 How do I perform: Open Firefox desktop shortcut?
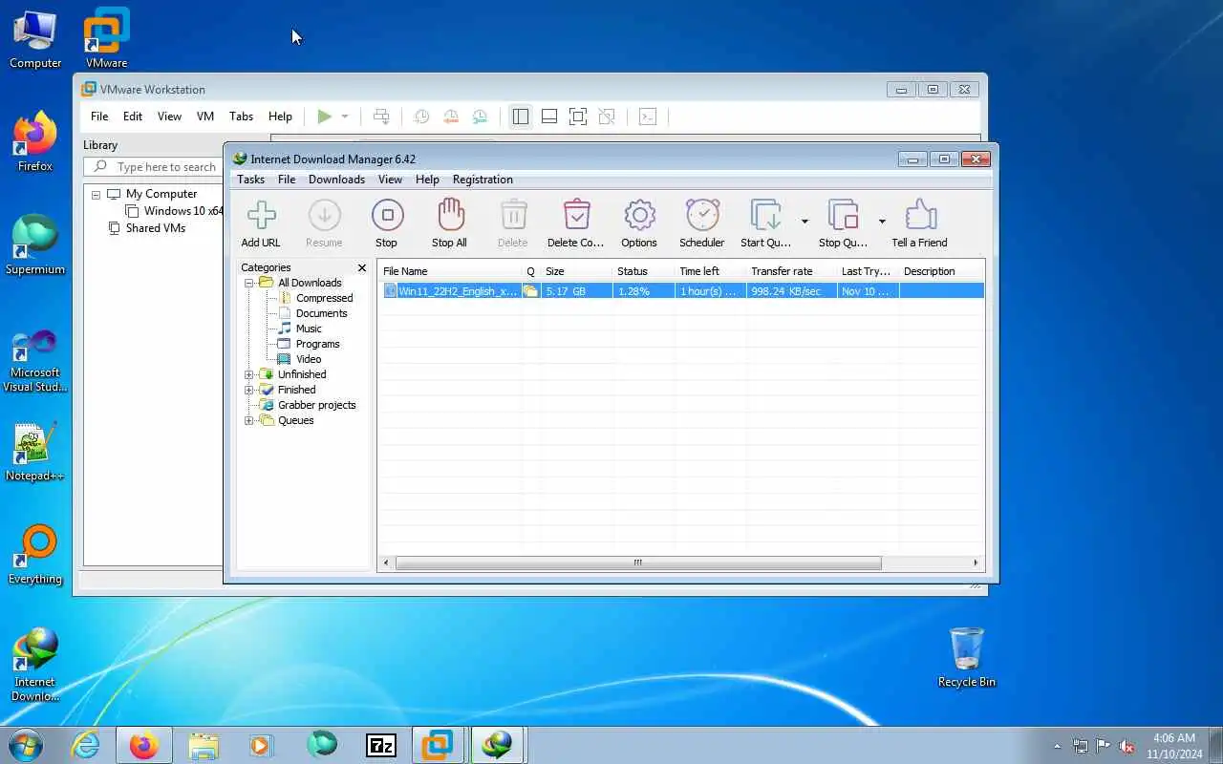point(35,141)
